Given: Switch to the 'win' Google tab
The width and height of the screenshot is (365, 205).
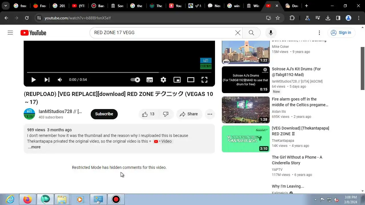Looking at the screenshot, I should (234, 6).
